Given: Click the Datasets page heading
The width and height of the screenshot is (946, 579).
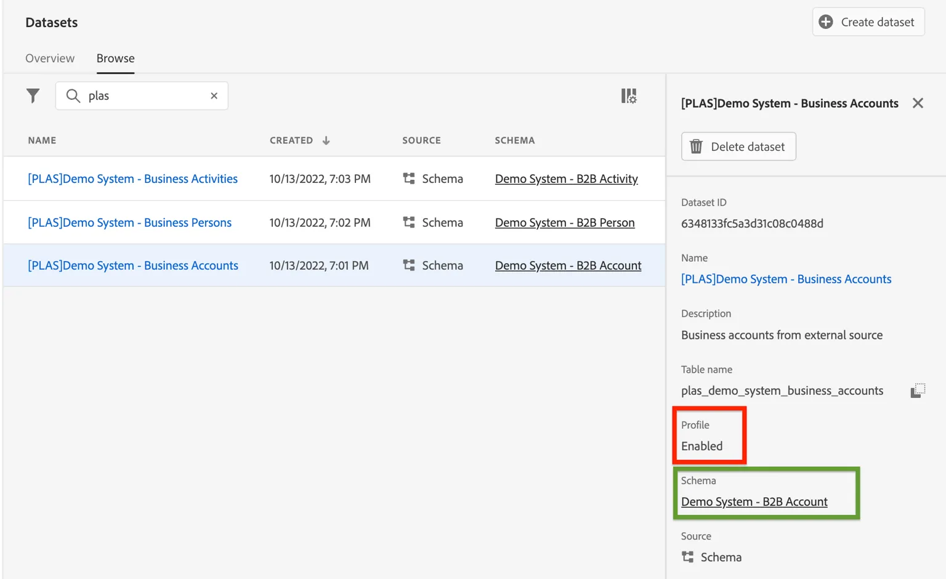Looking at the screenshot, I should tap(52, 23).
